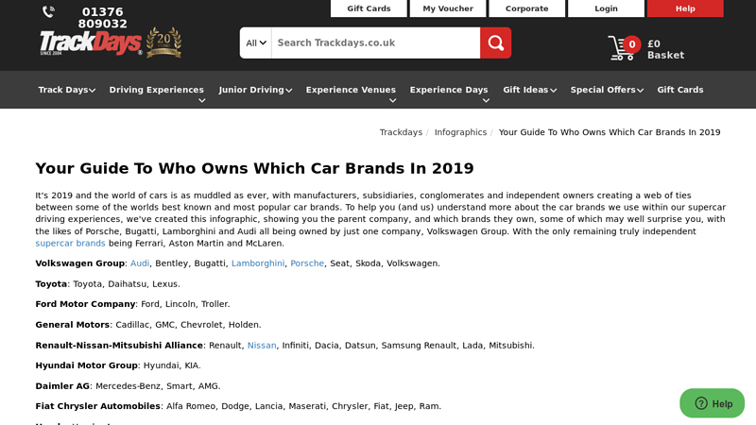The image size is (756, 425).
Task: Expand the Junior Driving menu
Action: [255, 90]
